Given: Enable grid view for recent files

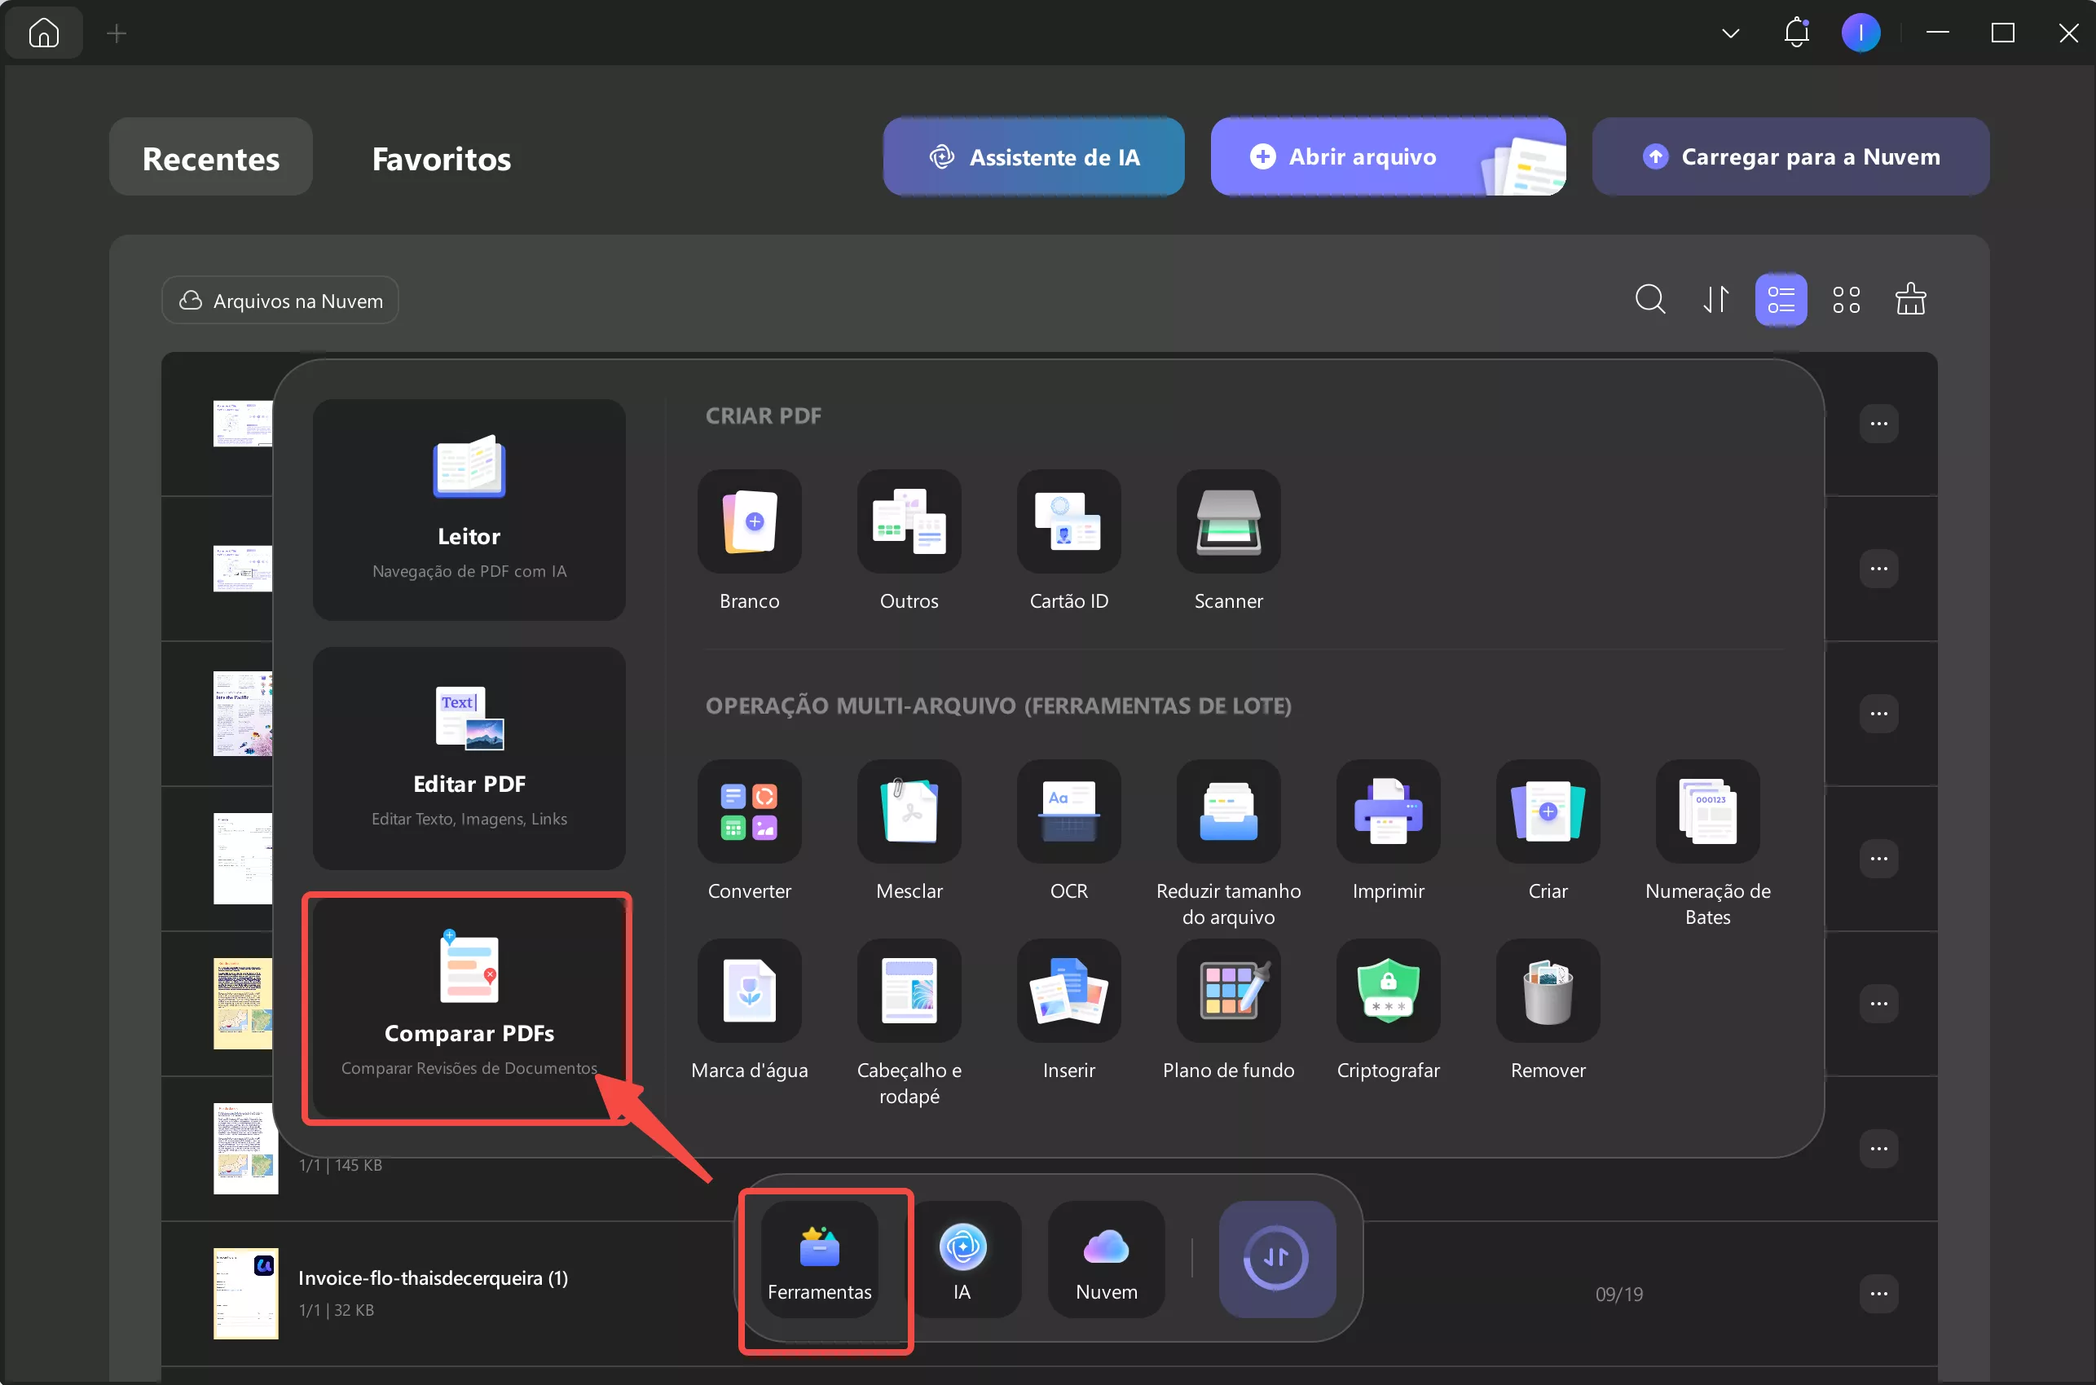Looking at the screenshot, I should pyautogui.click(x=1846, y=300).
